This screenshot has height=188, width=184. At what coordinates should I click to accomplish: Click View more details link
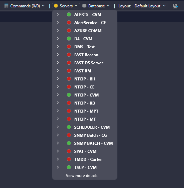tap(82, 176)
